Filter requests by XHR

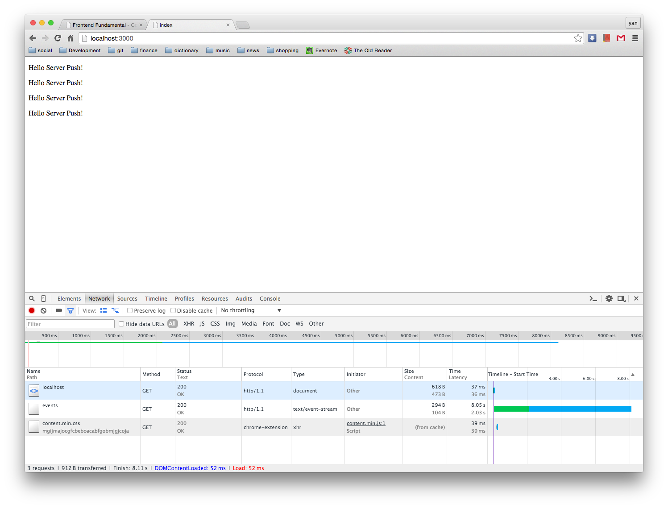coord(189,324)
